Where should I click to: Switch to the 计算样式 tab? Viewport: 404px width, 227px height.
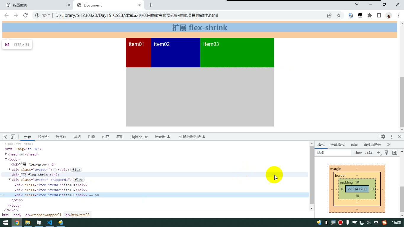tap(337, 145)
